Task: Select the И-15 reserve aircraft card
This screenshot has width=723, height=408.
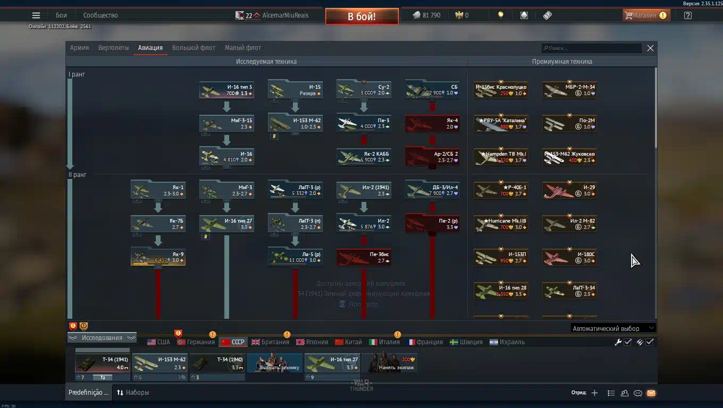Action: [x=296, y=90]
